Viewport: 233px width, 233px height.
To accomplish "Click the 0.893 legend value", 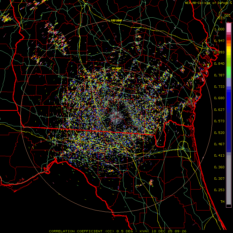I will click(x=219, y=52).
